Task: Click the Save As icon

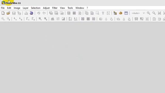Action: [x=19, y=13]
